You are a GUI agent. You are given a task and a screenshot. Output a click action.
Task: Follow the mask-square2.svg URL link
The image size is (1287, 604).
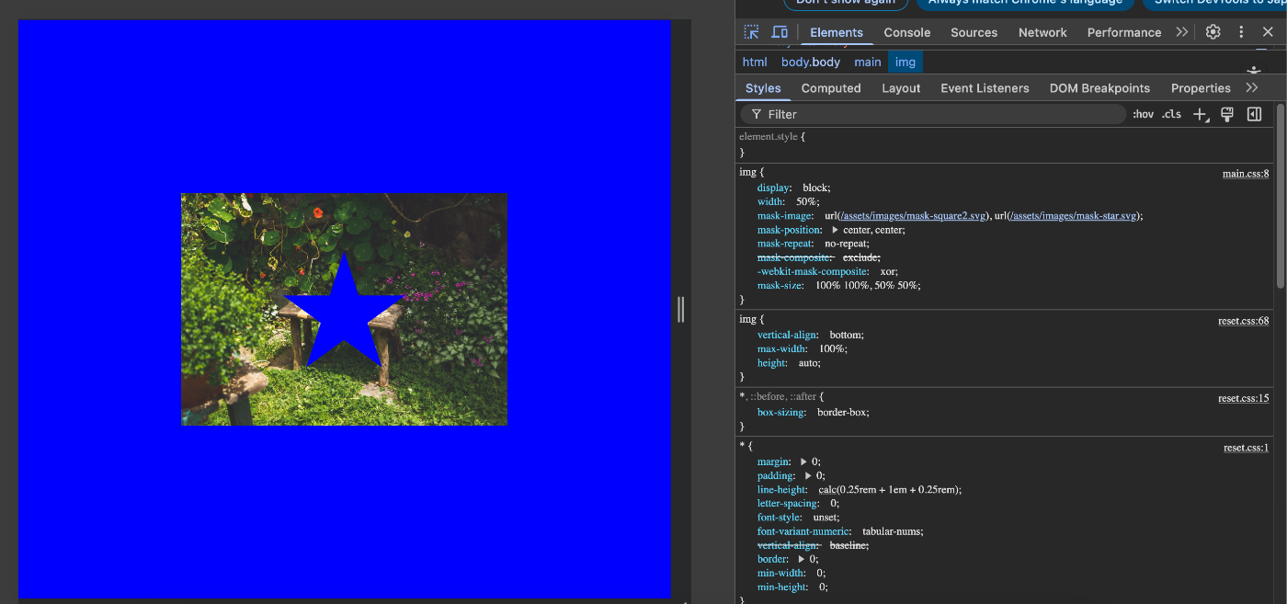pos(912,216)
